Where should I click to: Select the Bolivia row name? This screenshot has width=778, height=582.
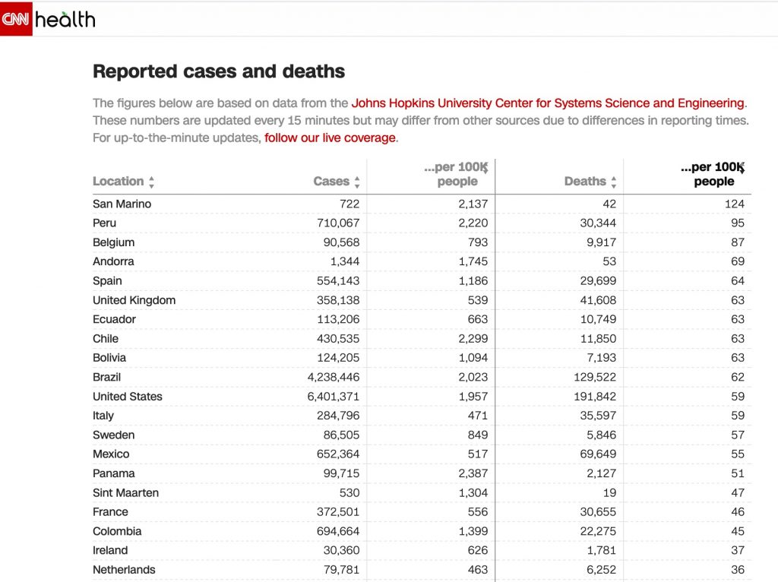coord(109,358)
